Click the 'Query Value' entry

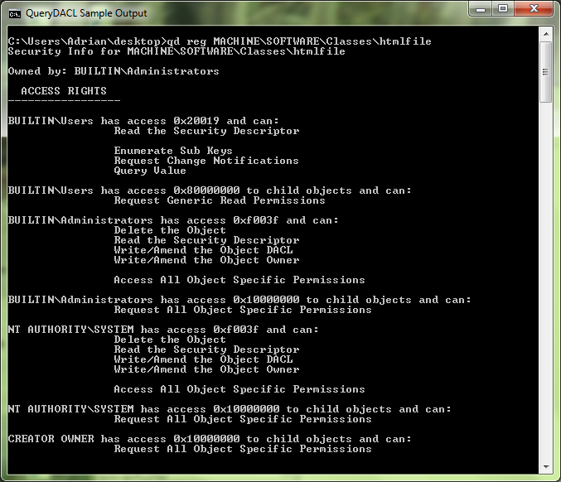(x=149, y=171)
